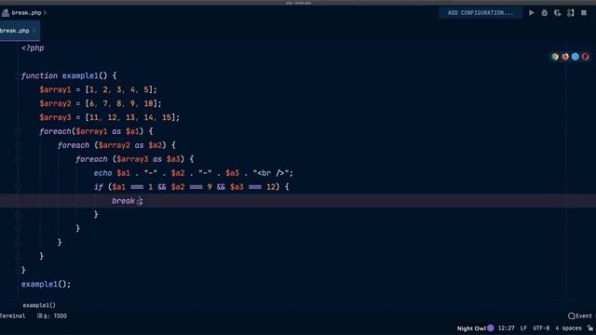Open file in Opera browser icon
This screenshot has height=335, width=596.
click(586, 57)
